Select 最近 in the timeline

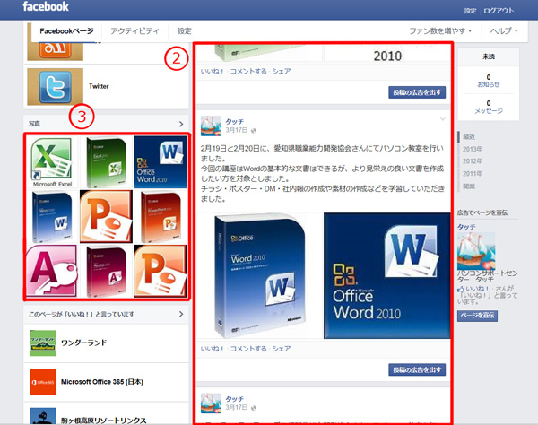point(469,137)
